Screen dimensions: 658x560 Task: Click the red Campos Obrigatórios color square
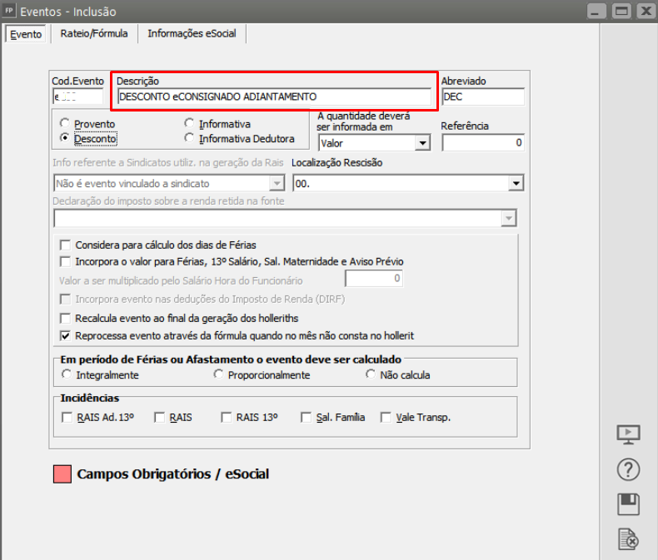coord(62,474)
